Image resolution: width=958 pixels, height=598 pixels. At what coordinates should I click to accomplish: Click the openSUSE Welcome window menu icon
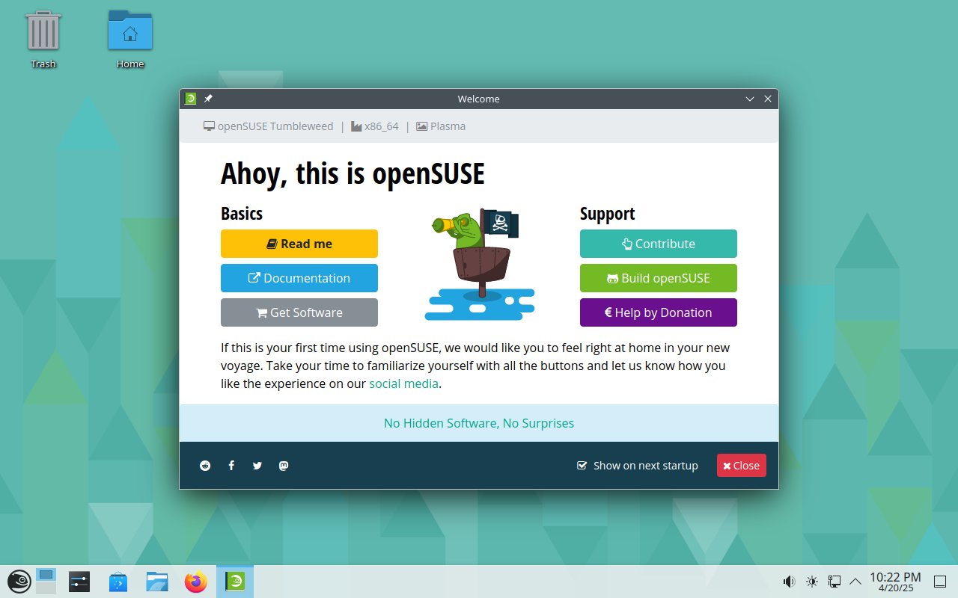(x=191, y=99)
